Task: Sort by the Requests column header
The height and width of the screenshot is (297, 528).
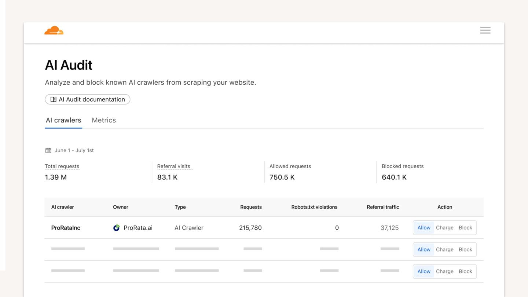Action: pos(251,207)
